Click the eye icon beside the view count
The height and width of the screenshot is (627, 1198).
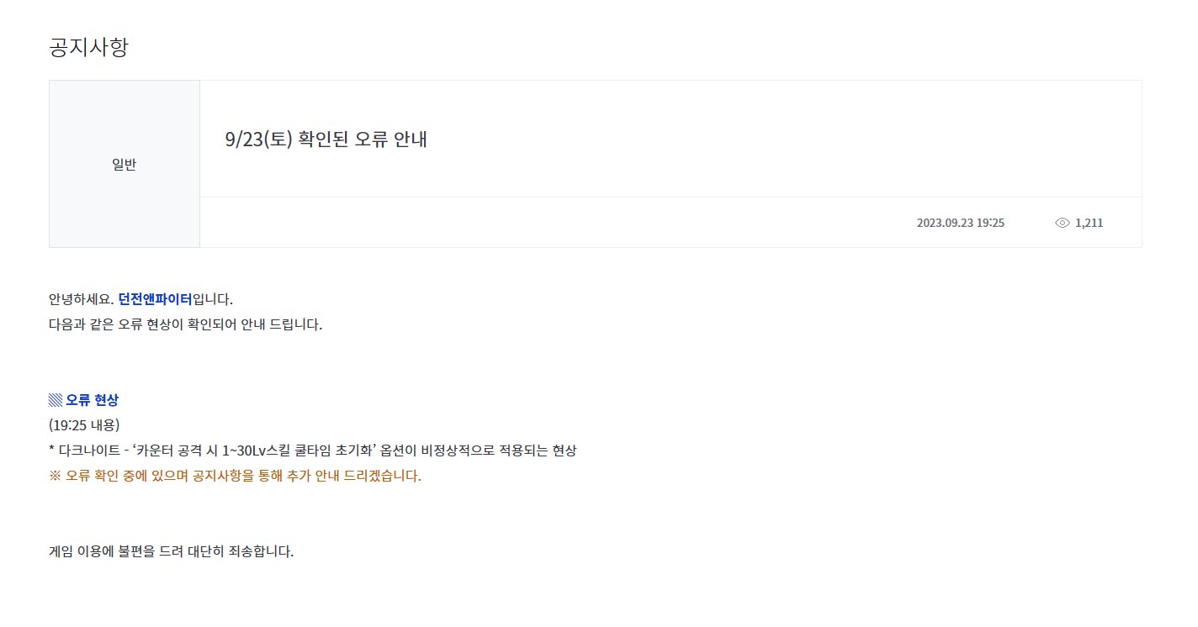[x=1062, y=223]
